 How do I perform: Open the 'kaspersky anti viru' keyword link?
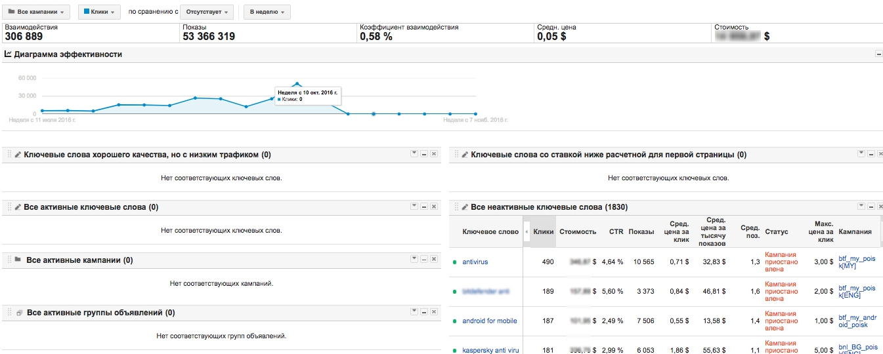coord(491,350)
